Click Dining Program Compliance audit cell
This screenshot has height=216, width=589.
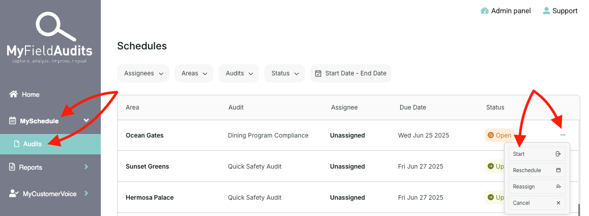click(268, 135)
